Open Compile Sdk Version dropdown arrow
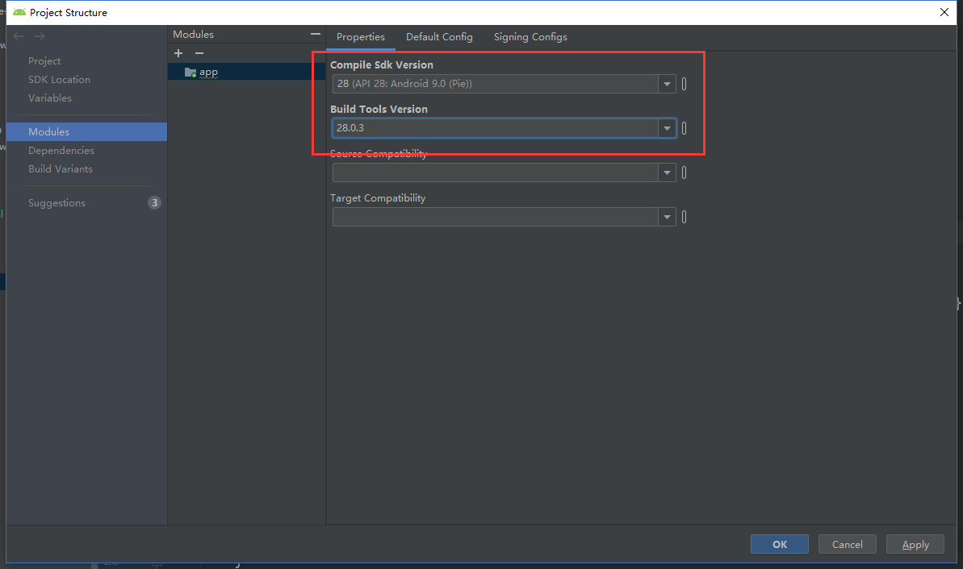This screenshot has width=963, height=569. click(x=667, y=84)
